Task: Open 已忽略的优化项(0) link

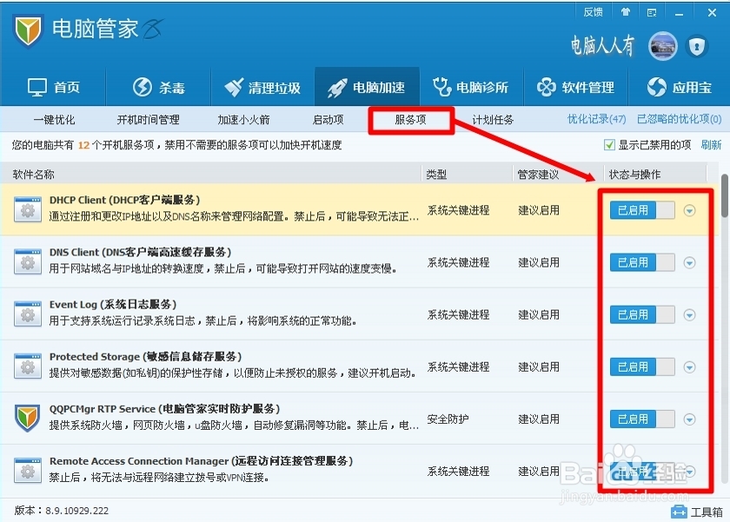Action: click(x=680, y=119)
